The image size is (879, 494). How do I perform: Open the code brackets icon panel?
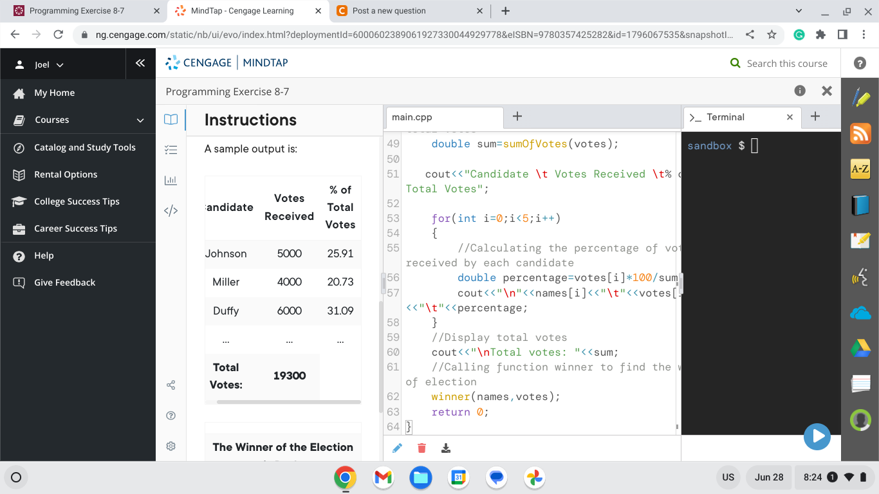[171, 211]
